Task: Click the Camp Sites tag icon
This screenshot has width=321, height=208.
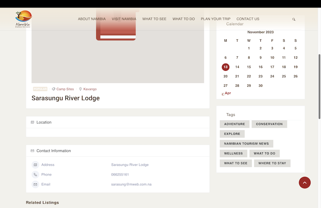Action: (54, 89)
